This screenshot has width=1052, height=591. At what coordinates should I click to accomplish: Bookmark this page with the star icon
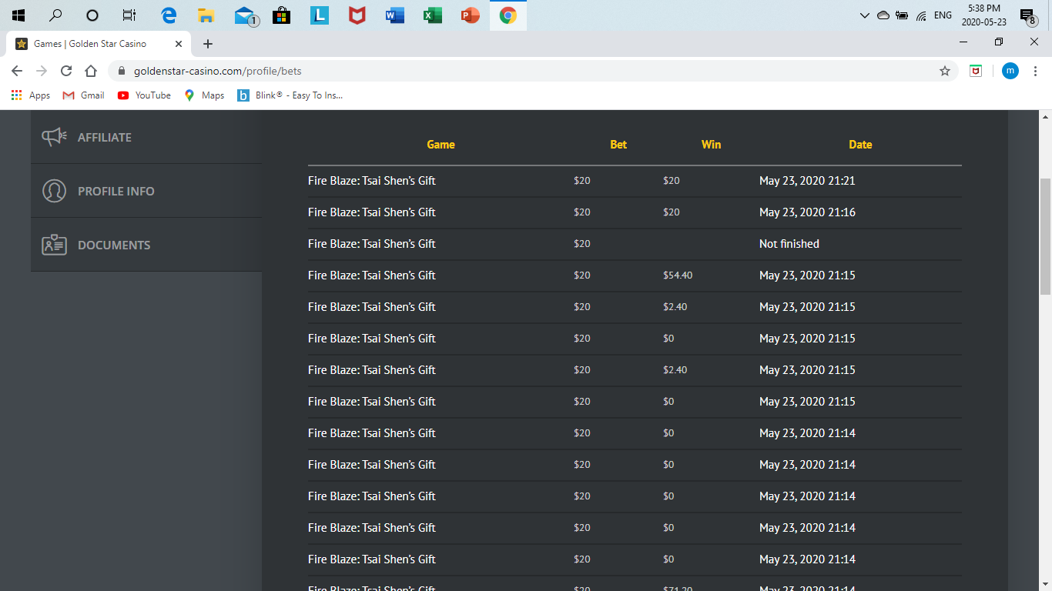(x=945, y=71)
